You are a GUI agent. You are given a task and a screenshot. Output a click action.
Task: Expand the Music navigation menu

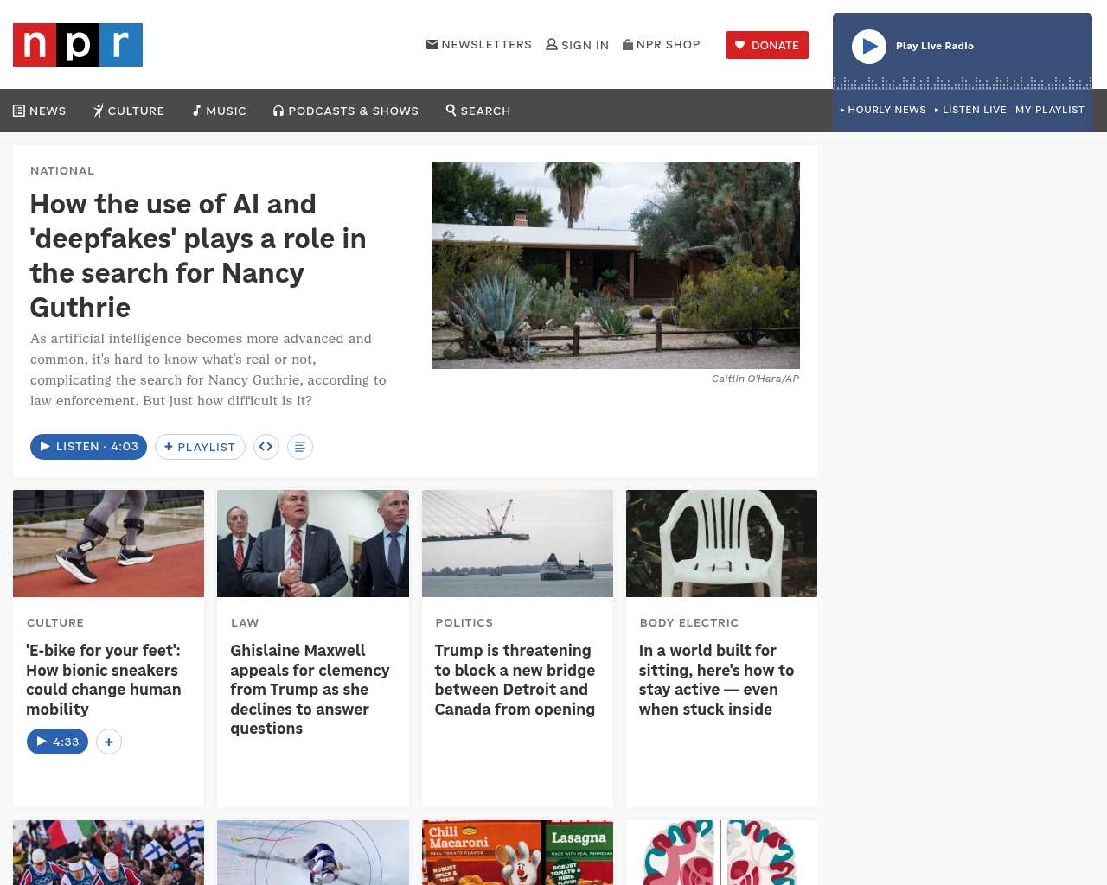click(220, 111)
